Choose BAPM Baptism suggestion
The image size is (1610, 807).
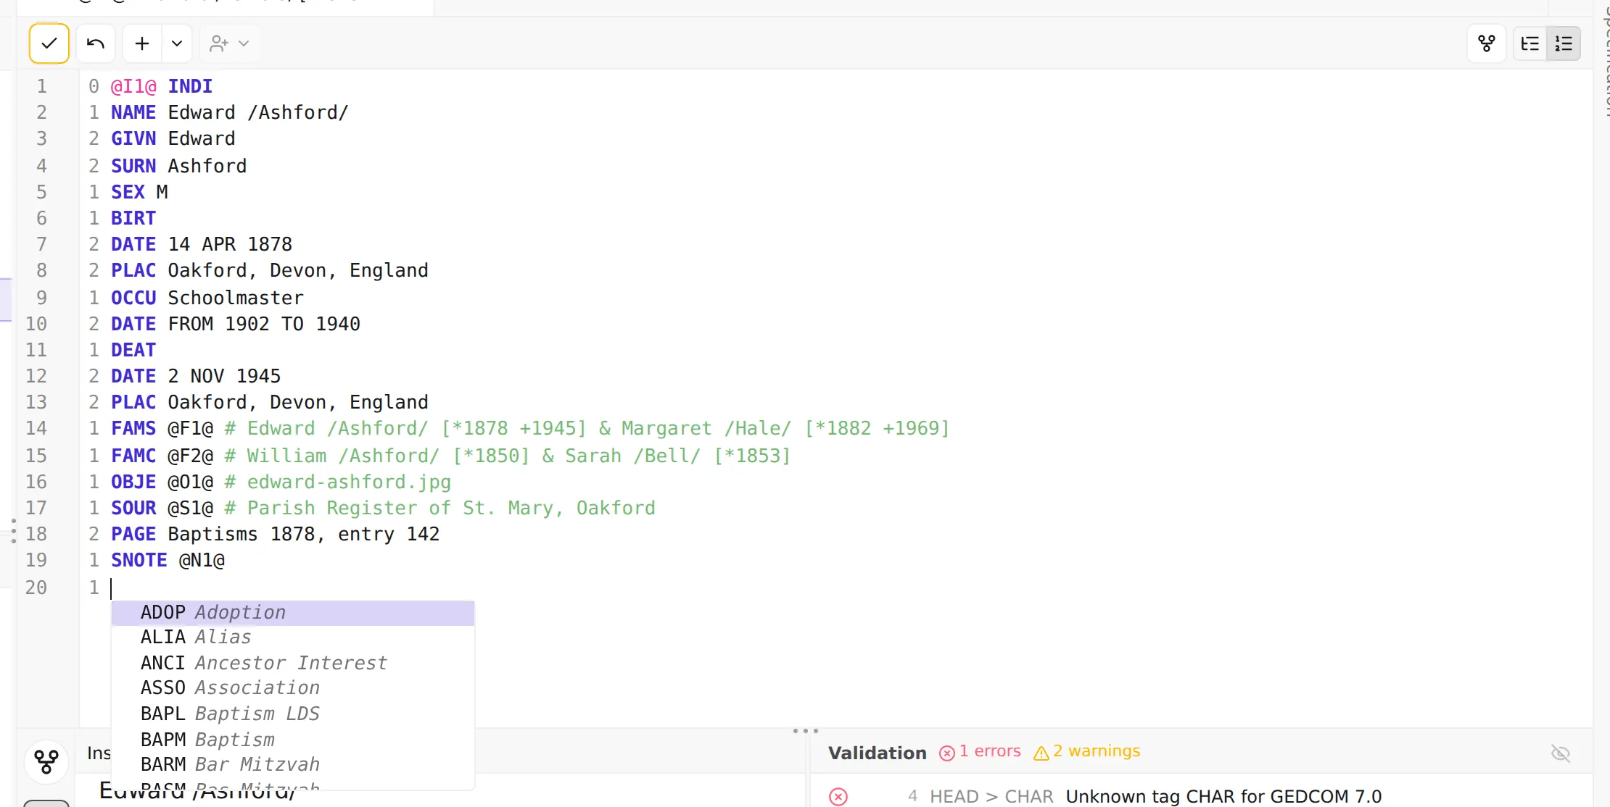click(x=293, y=740)
